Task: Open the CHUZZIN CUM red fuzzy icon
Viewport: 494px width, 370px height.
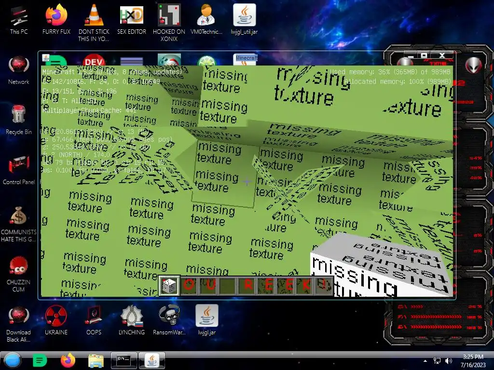Action: coord(19,274)
